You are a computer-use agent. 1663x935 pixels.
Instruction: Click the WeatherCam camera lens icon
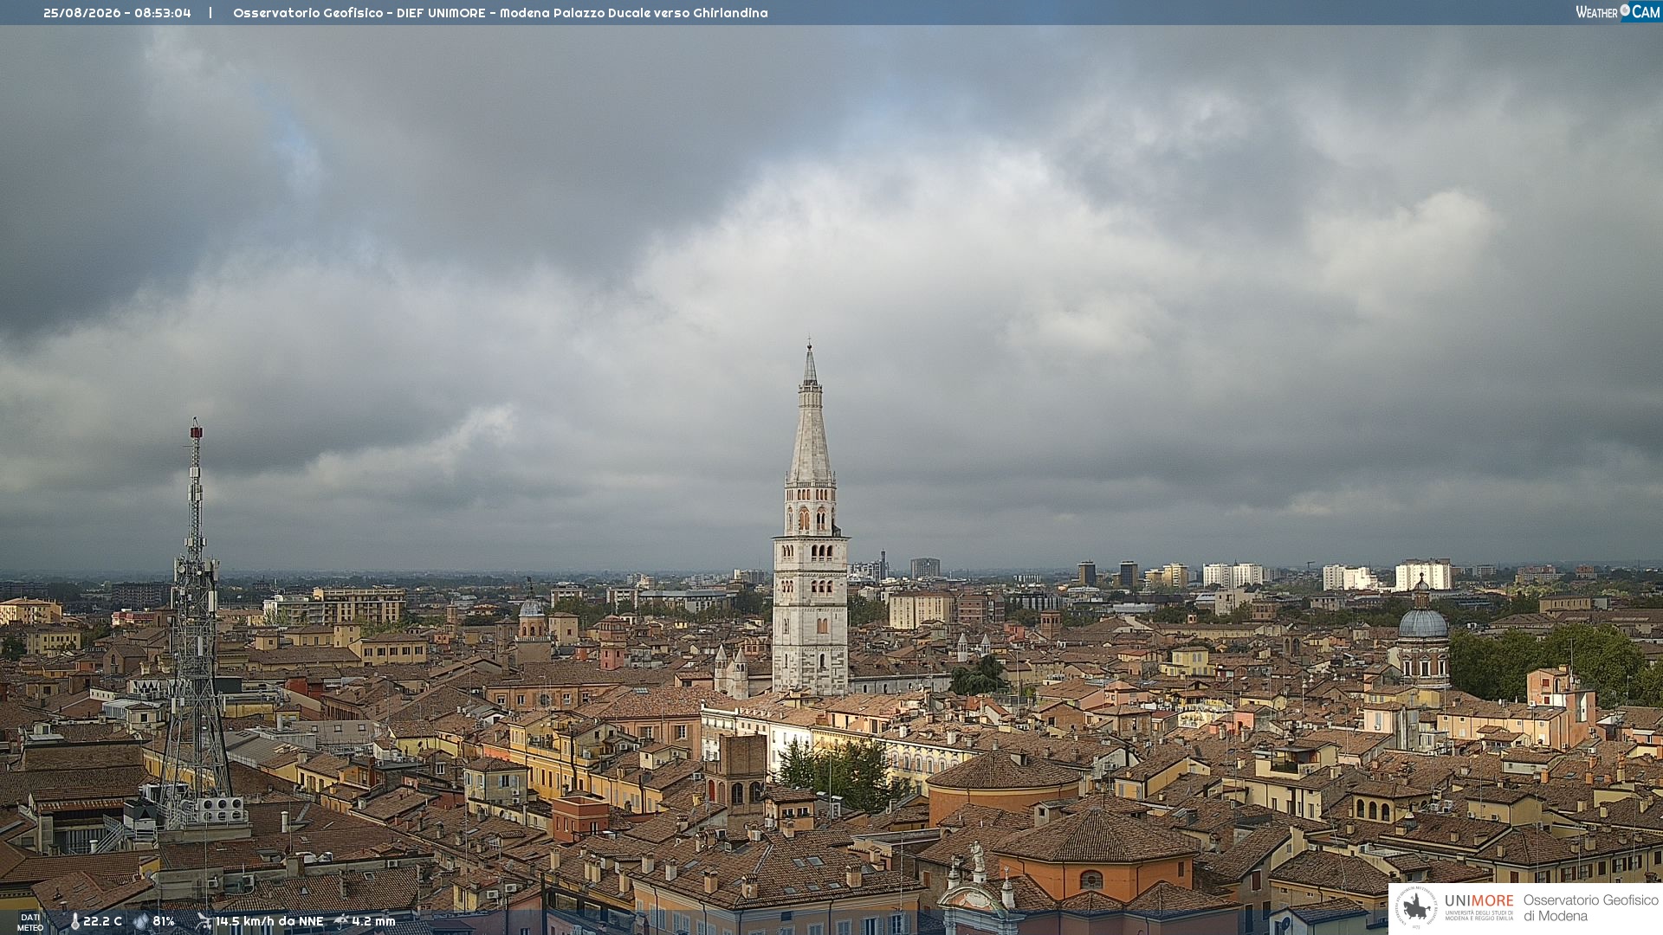click(x=1625, y=10)
